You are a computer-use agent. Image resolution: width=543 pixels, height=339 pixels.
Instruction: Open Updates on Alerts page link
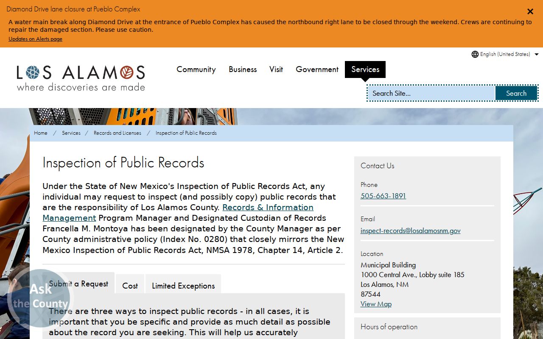point(35,39)
